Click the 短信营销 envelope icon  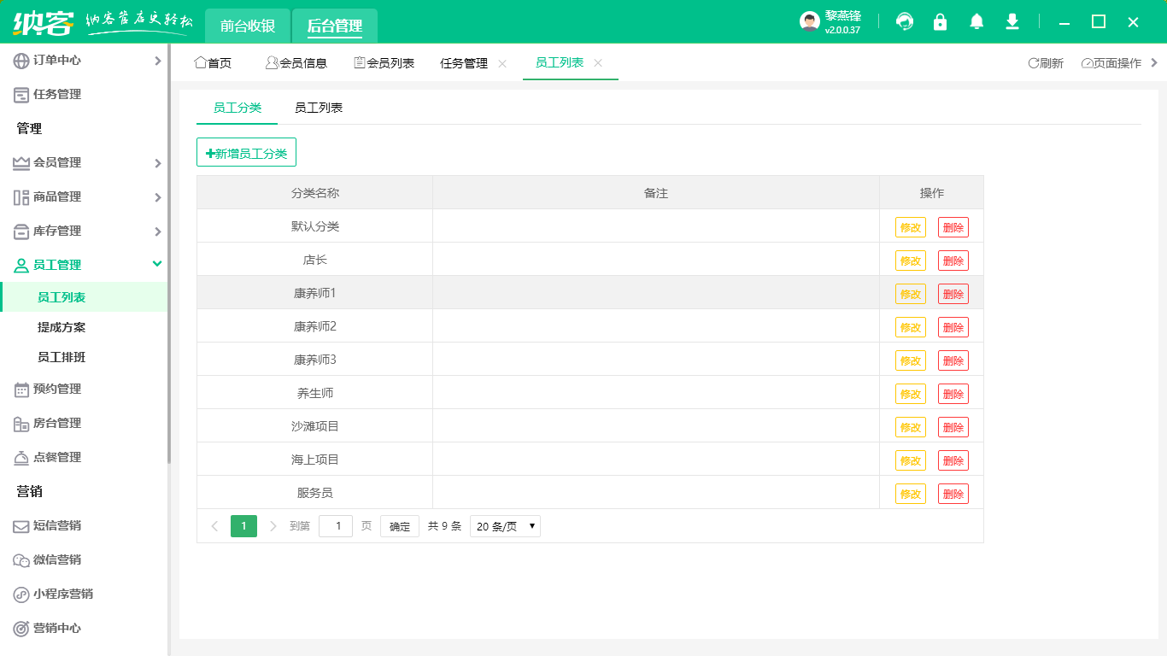tap(21, 526)
